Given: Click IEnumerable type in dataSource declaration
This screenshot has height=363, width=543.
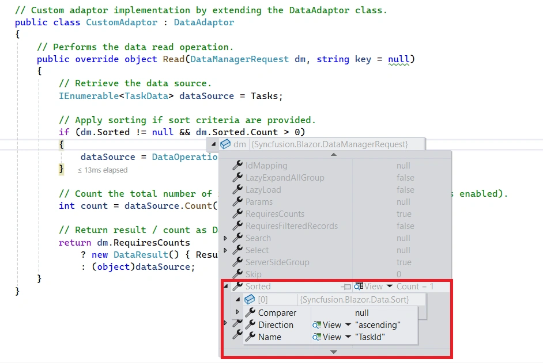Looking at the screenshot, I should click(x=89, y=95).
